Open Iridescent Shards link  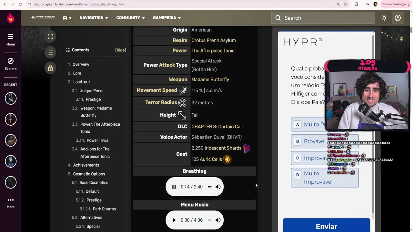(223, 148)
